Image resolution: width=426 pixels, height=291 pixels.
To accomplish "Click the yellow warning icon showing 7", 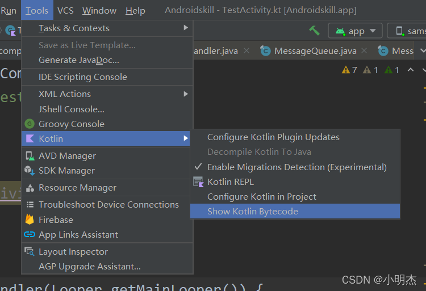I will pyautogui.click(x=345, y=70).
